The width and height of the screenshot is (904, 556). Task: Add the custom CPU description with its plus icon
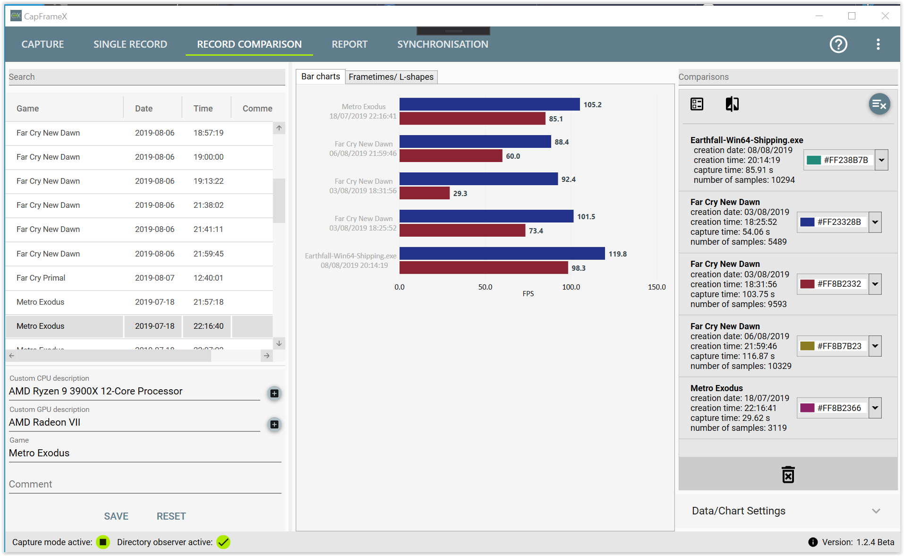coord(274,393)
